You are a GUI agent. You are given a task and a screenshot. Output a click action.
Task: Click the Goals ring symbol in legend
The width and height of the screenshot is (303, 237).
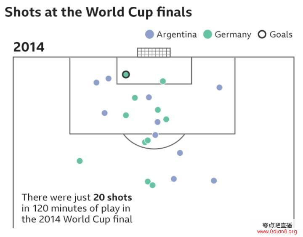(x=262, y=35)
